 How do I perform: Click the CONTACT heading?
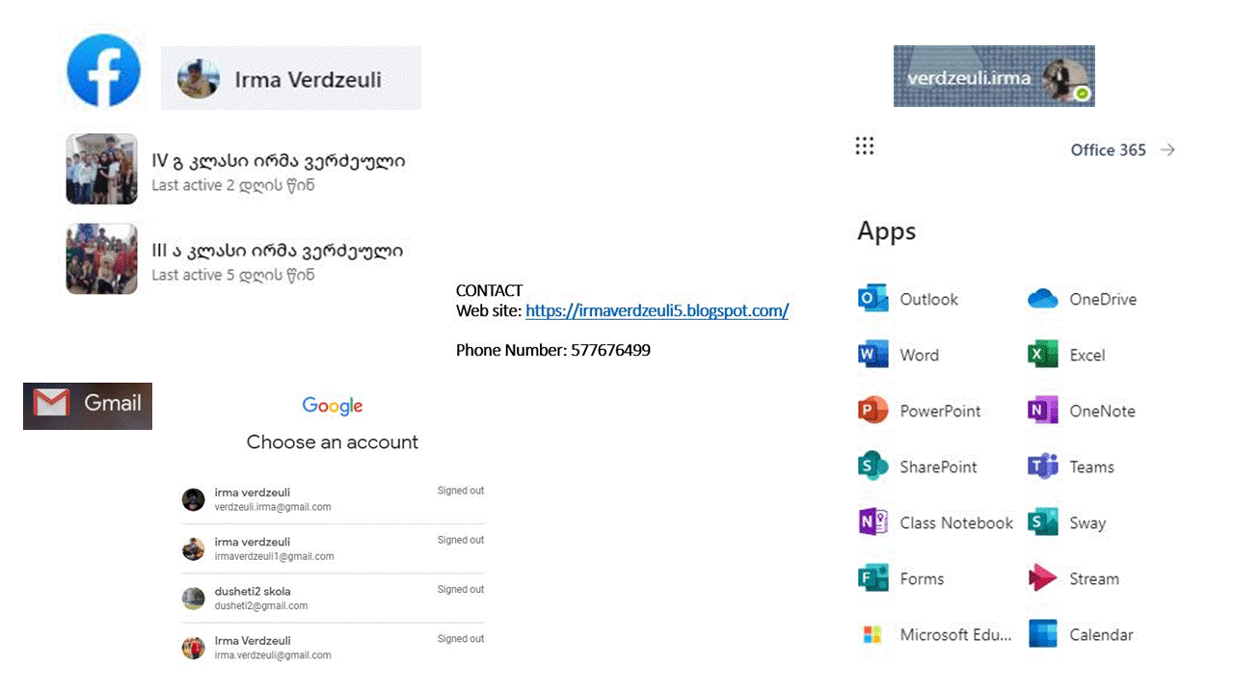pos(489,290)
